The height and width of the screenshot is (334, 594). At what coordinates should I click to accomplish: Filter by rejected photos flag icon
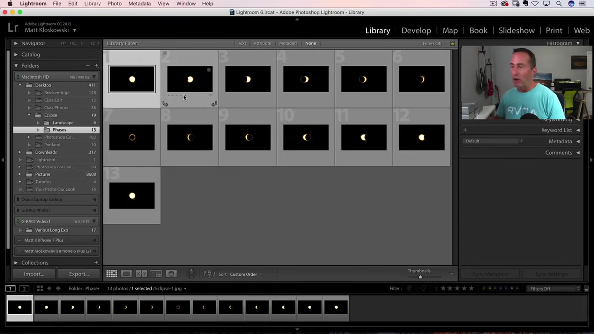(x=423, y=288)
